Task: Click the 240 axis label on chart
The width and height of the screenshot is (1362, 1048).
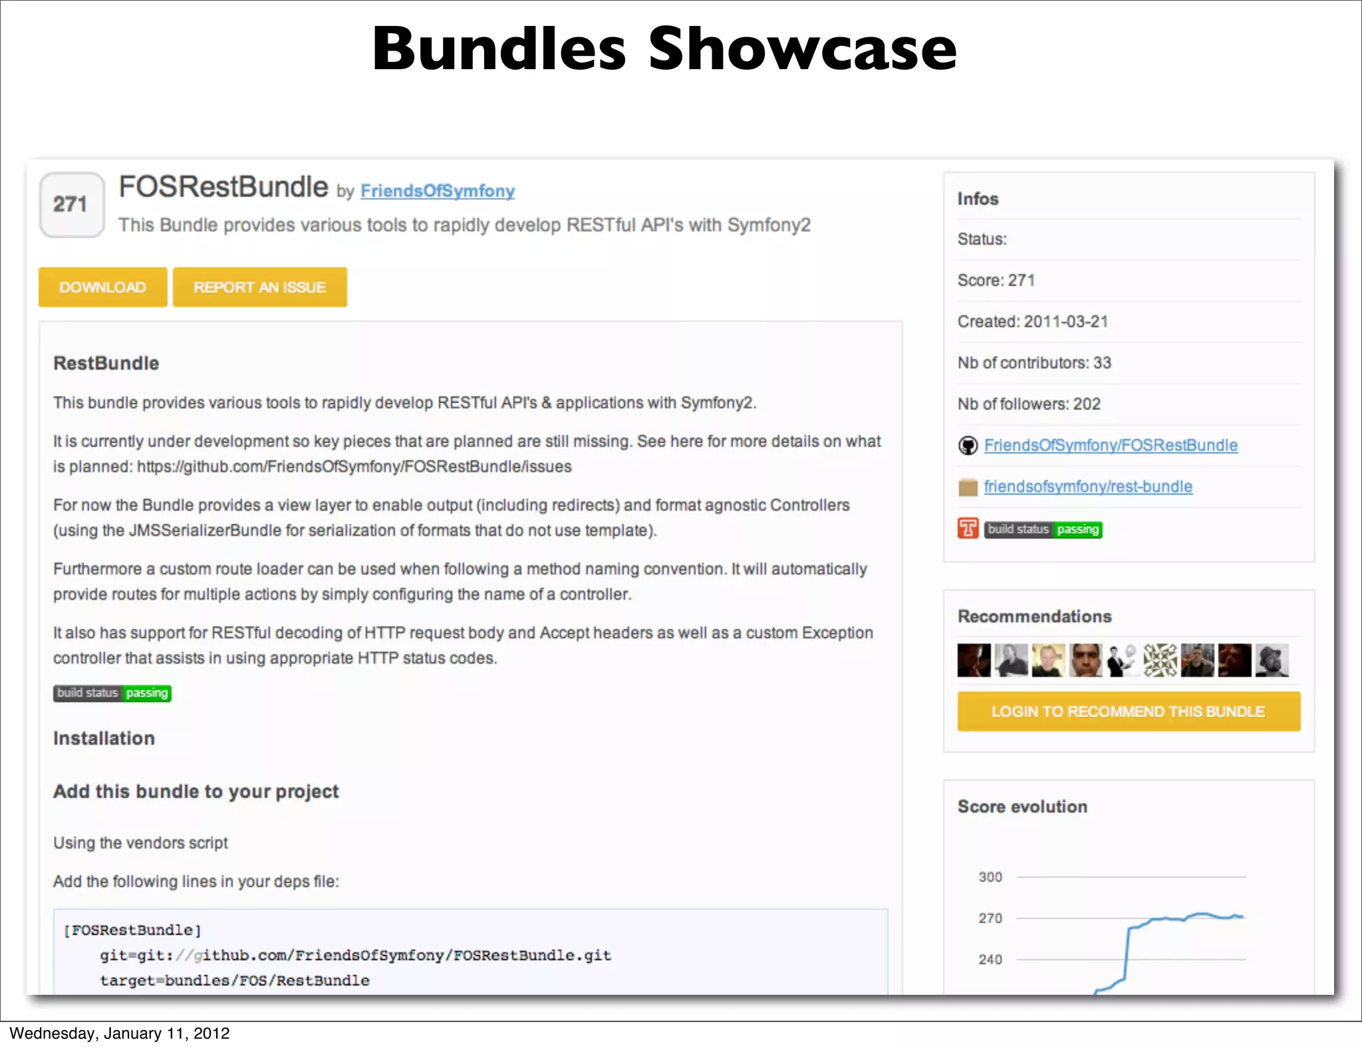Action: click(x=990, y=960)
